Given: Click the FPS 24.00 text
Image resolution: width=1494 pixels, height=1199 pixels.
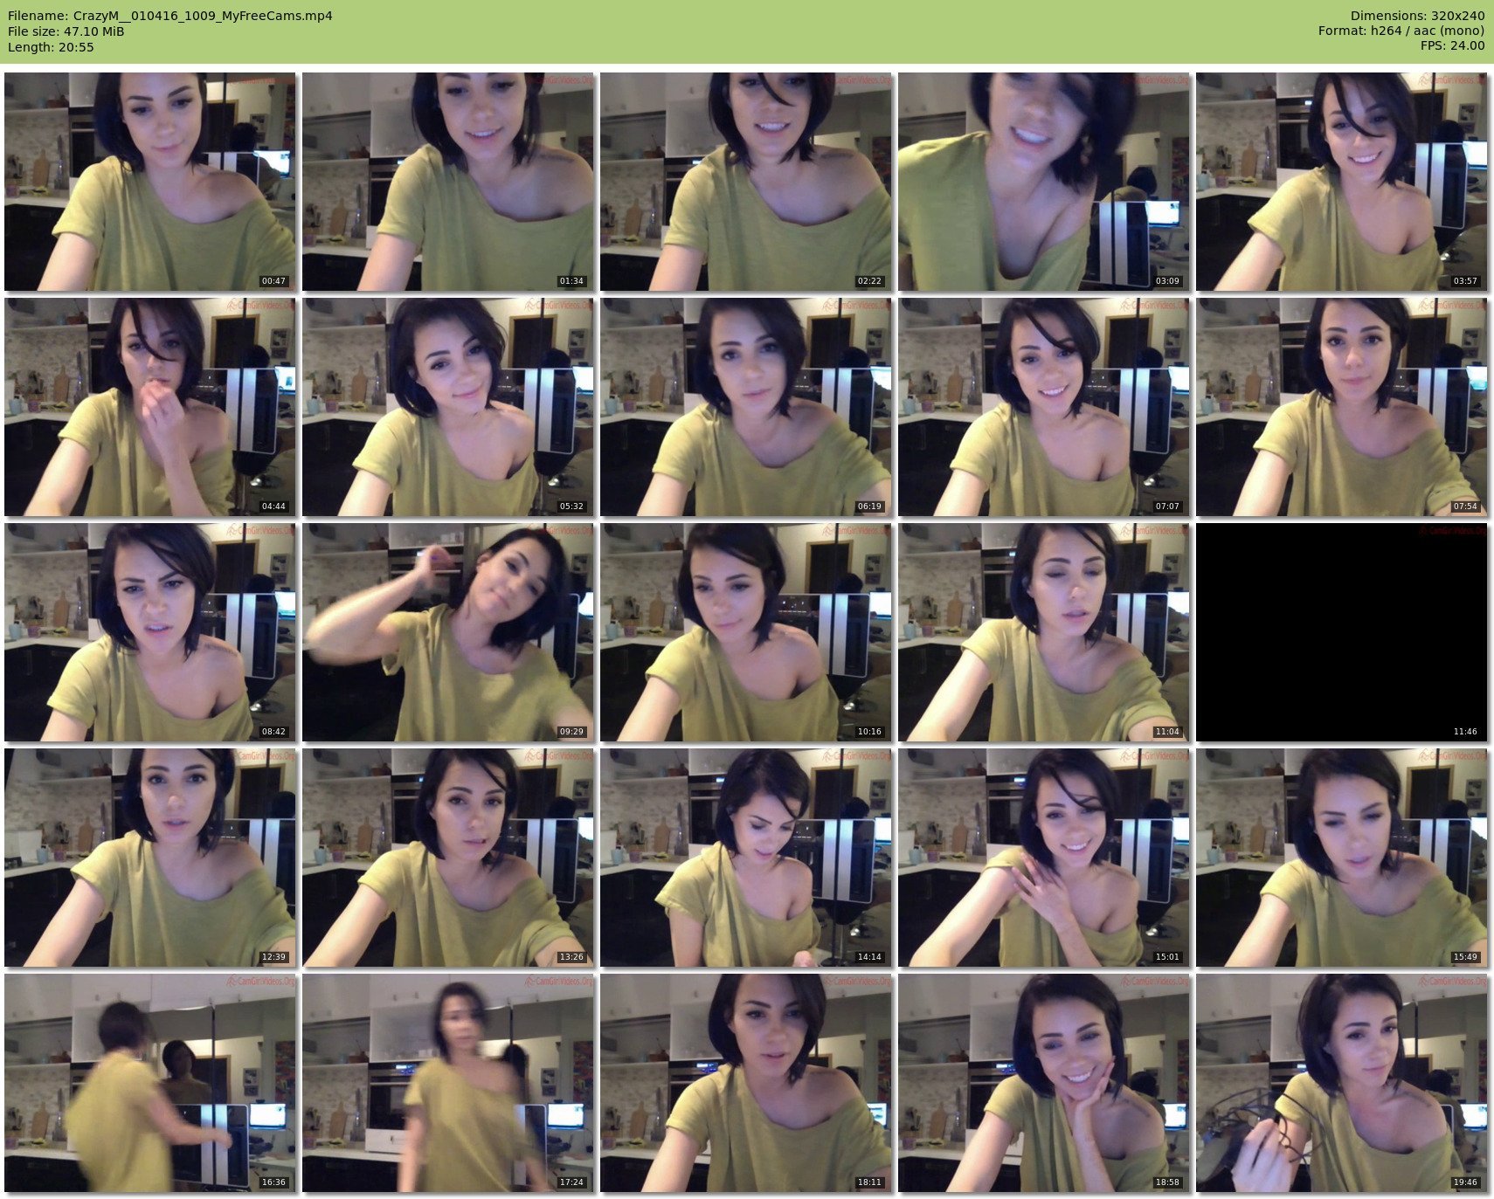Looking at the screenshot, I should tap(1452, 46).
